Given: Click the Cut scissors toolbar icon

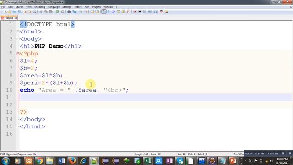Looking at the screenshot, I should (x=41, y=11).
